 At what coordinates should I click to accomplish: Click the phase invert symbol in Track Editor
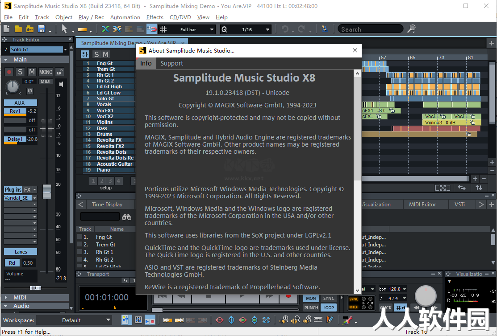click(30, 91)
